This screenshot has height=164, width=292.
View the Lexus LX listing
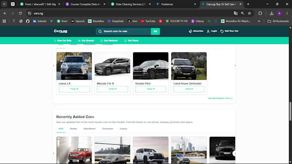click(x=74, y=89)
